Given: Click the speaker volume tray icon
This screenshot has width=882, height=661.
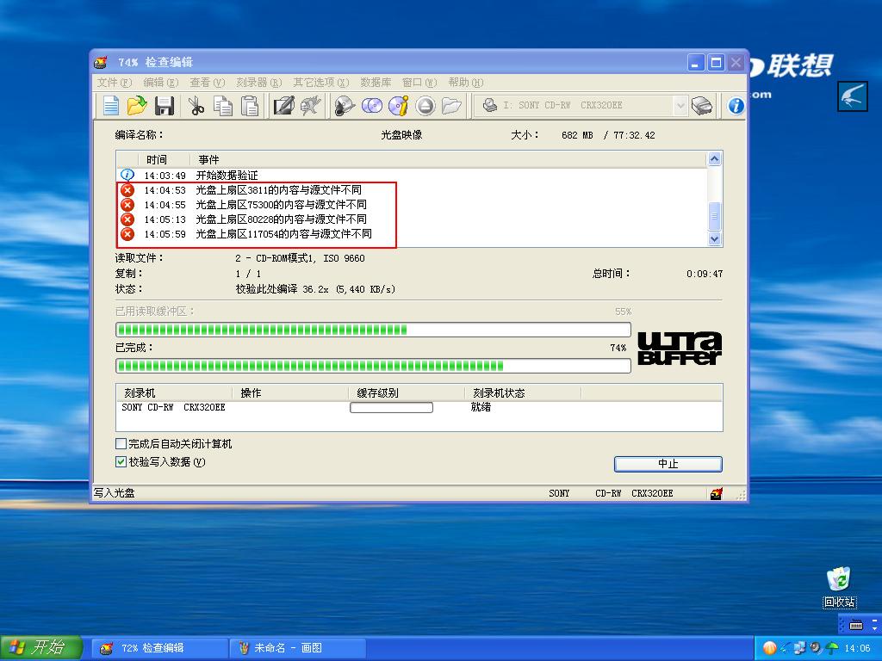Looking at the screenshot, I should (815, 648).
